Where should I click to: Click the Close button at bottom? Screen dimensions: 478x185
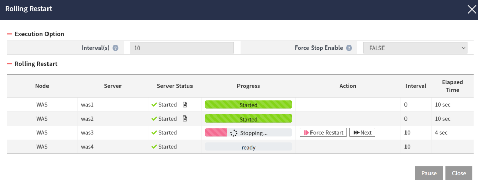pos(459,173)
